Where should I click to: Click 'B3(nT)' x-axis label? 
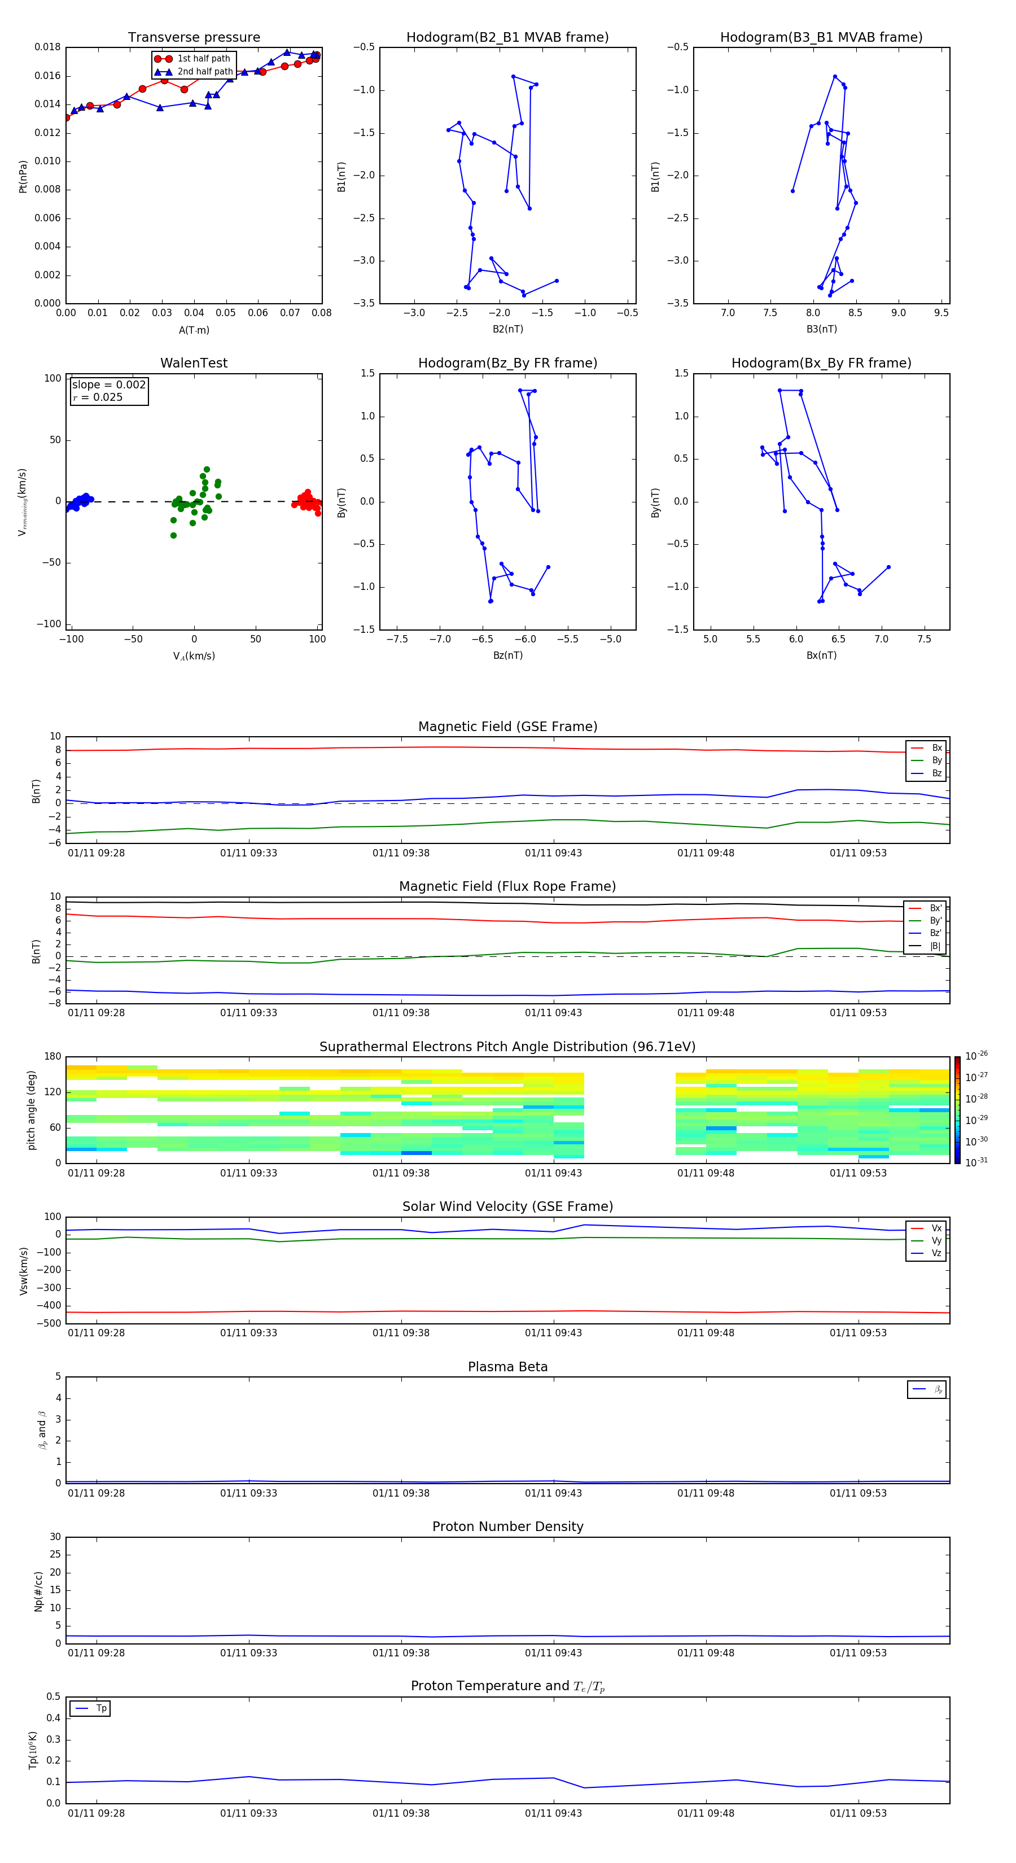(821, 329)
